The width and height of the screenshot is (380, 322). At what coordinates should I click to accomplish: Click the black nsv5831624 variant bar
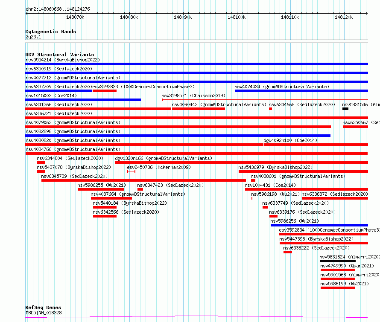(338, 261)
